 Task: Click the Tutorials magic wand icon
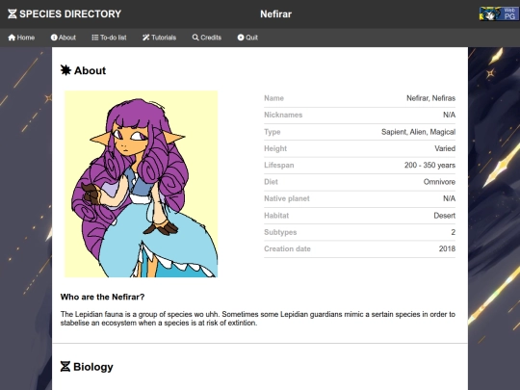[146, 38]
